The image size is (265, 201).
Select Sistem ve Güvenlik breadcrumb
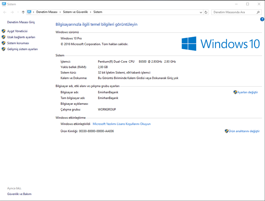[x=75, y=12]
